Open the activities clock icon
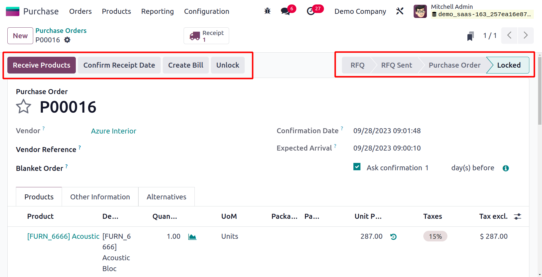Viewport: 542px width, 277px height. pyautogui.click(x=311, y=11)
